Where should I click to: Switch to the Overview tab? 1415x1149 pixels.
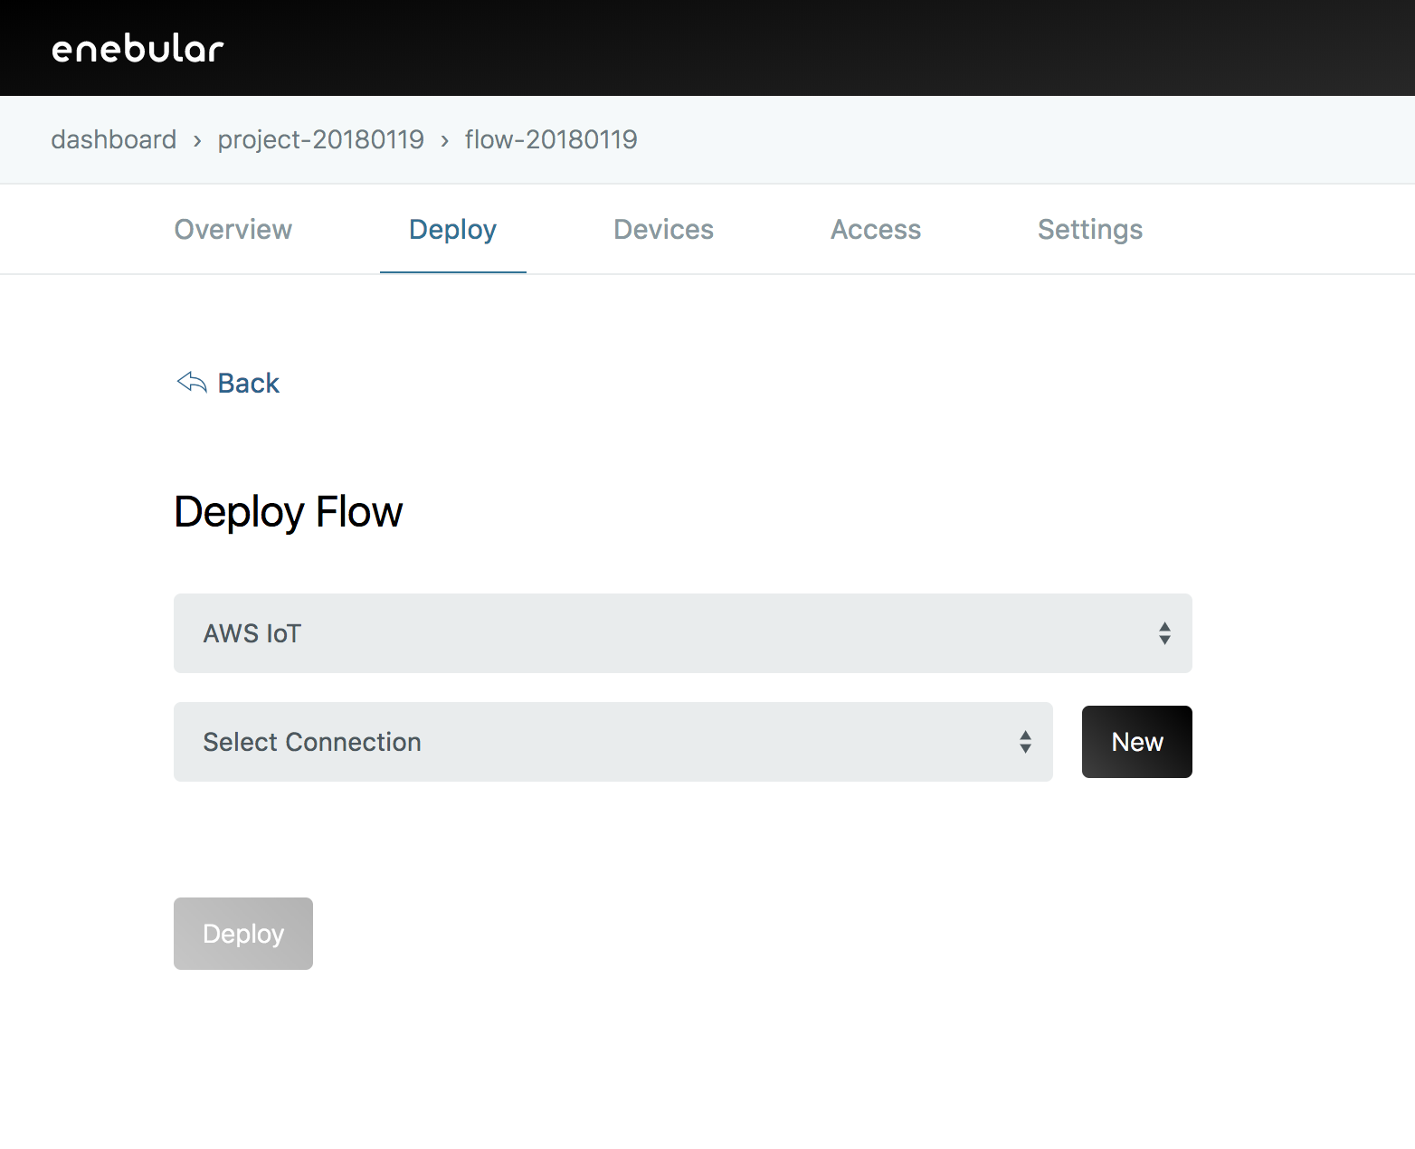pyautogui.click(x=233, y=230)
